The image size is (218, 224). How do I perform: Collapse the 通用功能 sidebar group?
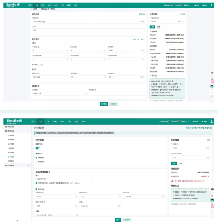[17, 131]
